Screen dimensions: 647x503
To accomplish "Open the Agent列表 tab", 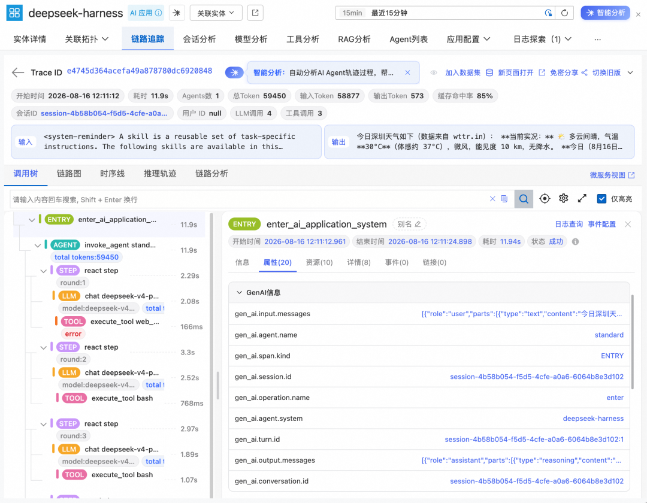I will (409, 39).
